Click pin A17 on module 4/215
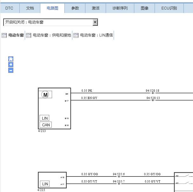The width and height of the screenshot is (193, 192). tap(63, 184)
